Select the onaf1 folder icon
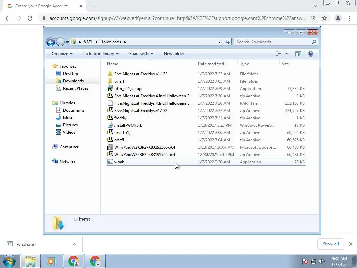The width and height of the screenshot is (357, 268). (110, 81)
